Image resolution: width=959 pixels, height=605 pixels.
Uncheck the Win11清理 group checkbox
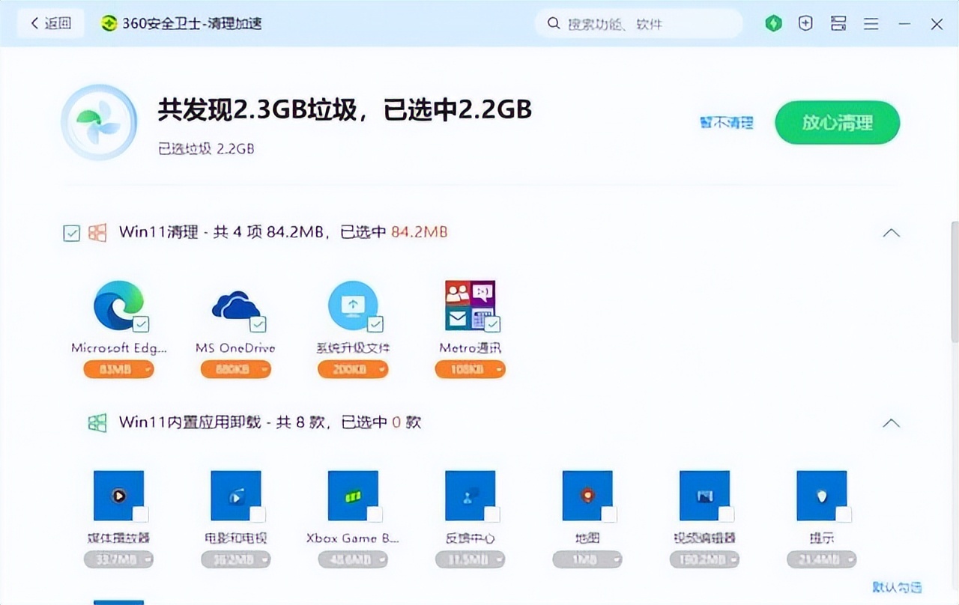click(71, 233)
